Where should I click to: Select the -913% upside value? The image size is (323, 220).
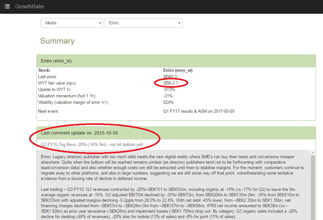[x=169, y=89]
